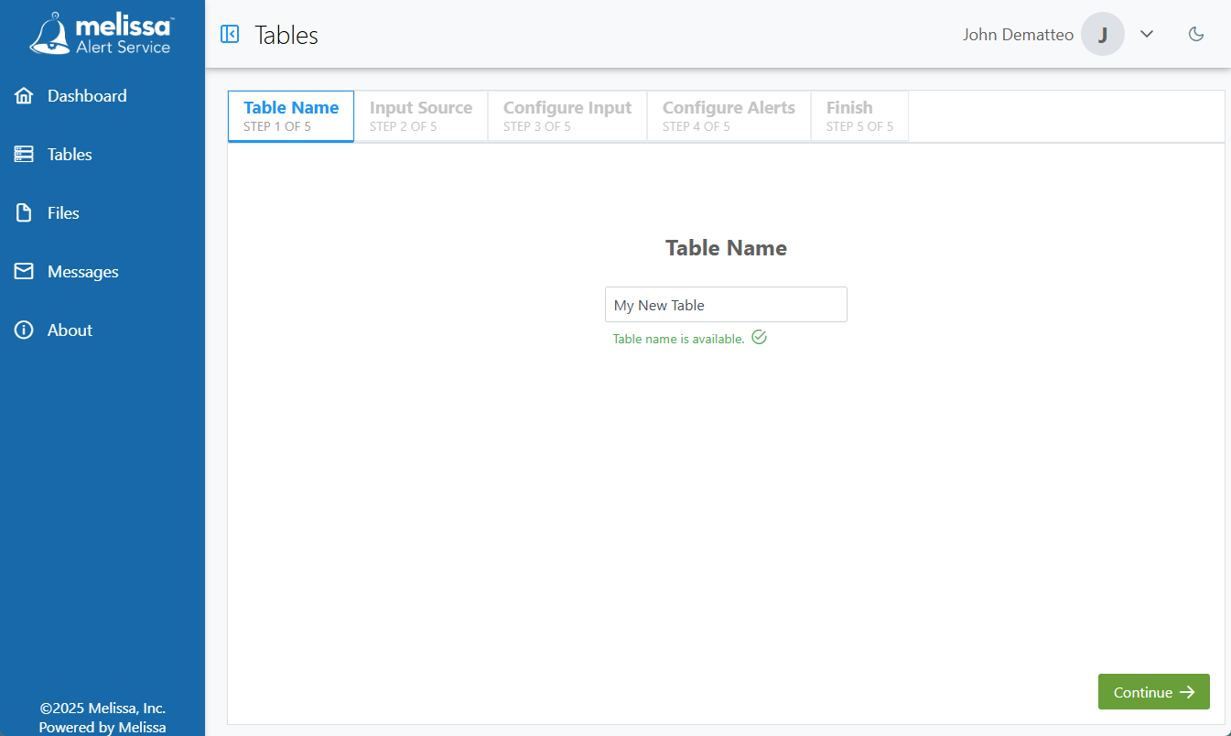Click the Powered by Melissa link
This screenshot has height=736, width=1231.
(103, 726)
